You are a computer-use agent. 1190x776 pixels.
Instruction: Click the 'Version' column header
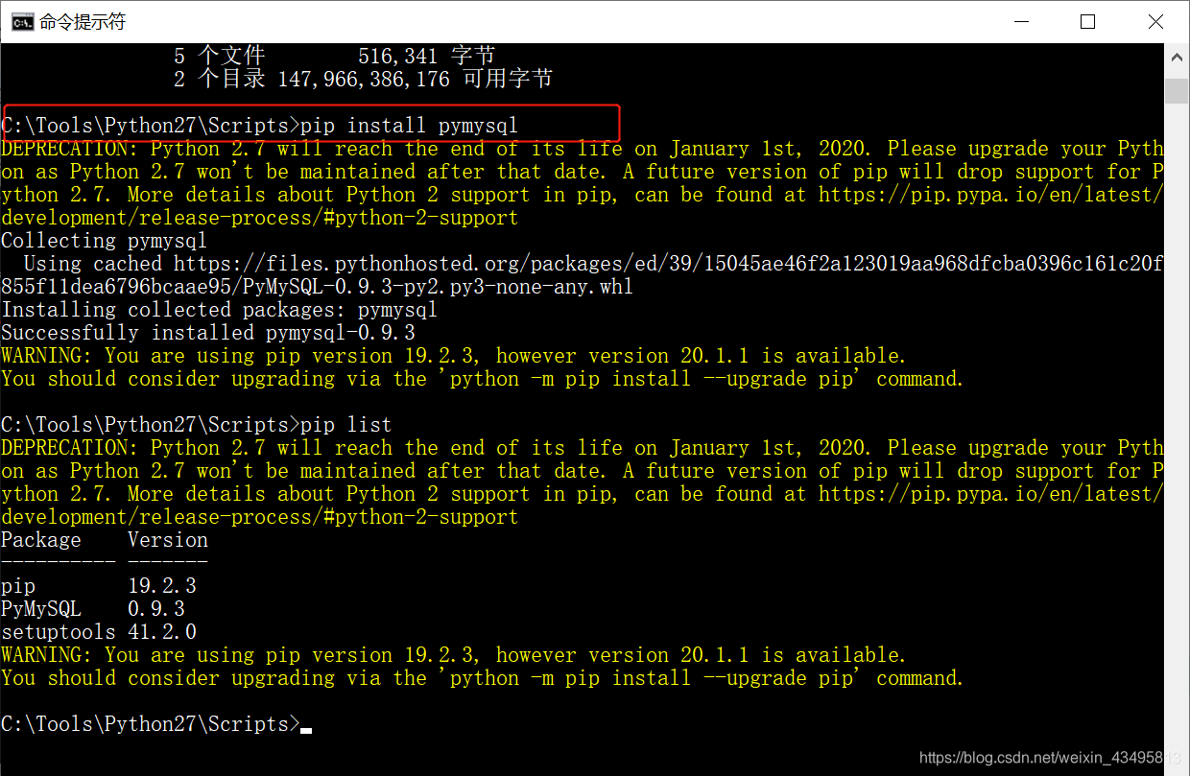tap(168, 540)
